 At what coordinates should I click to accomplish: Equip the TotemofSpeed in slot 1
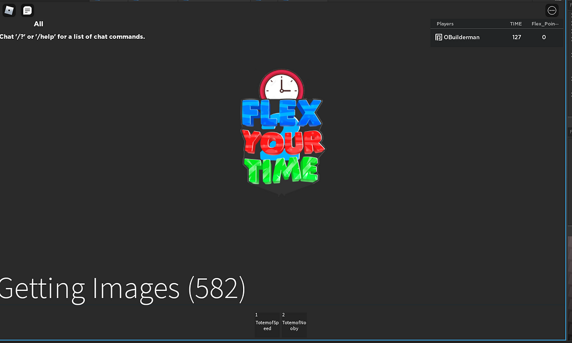(x=267, y=324)
